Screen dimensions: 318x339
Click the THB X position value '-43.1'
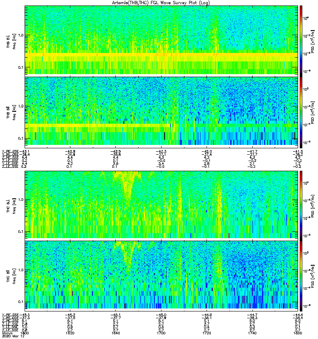[25, 151]
